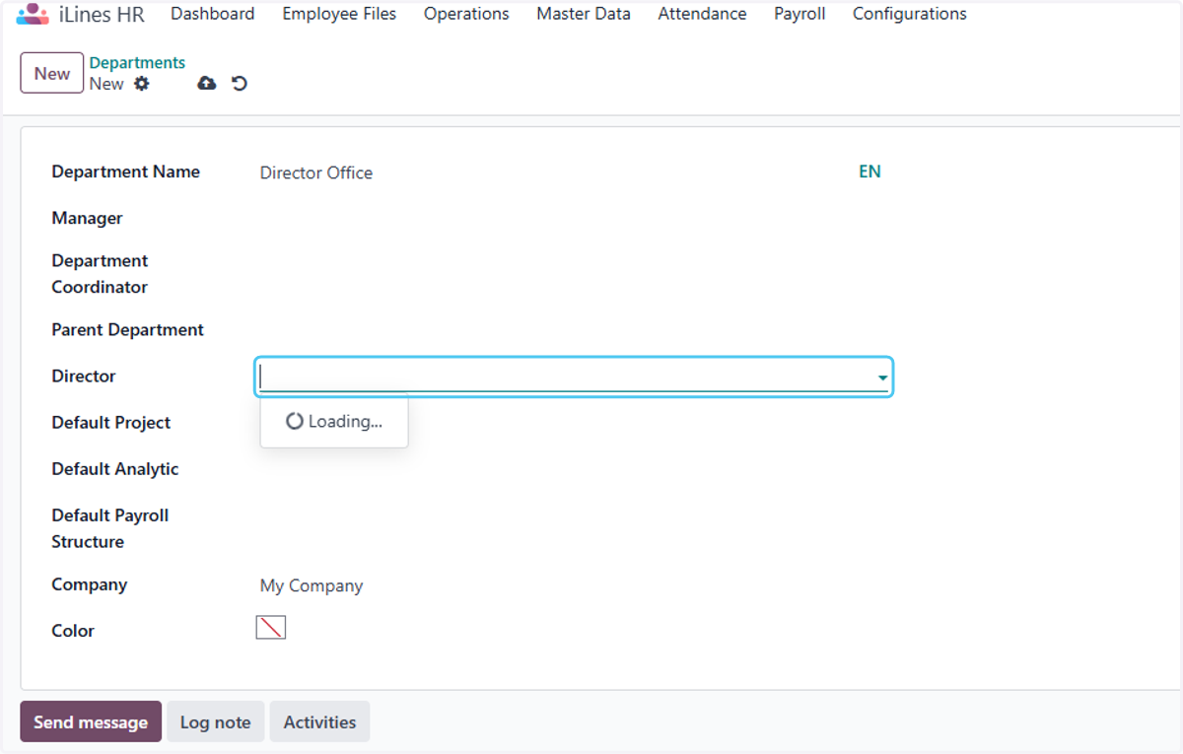The width and height of the screenshot is (1183, 754).
Task: Focus the Department Name field
Action: [x=552, y=172]
